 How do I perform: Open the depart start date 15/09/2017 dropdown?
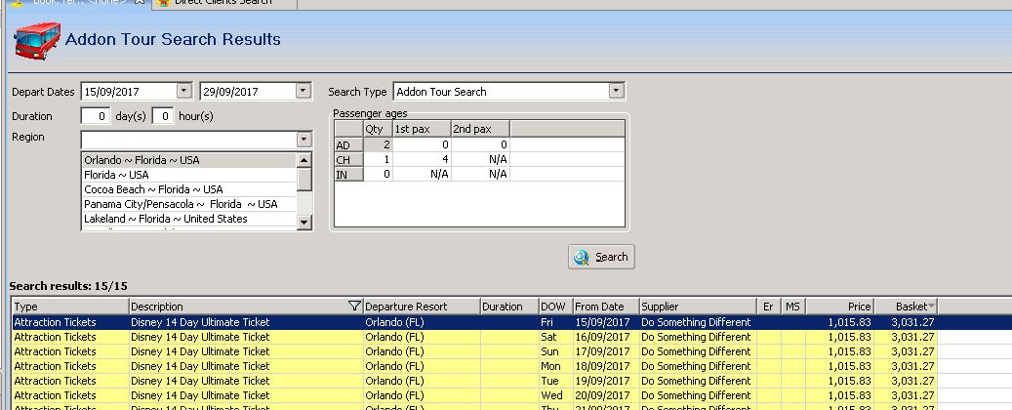click(184, 91)
